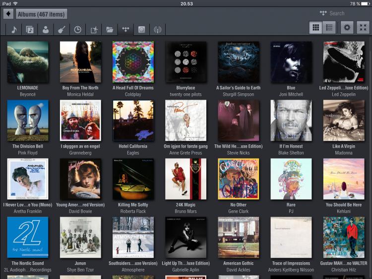Open David Bowie Young Americans cover

(80, 179)
